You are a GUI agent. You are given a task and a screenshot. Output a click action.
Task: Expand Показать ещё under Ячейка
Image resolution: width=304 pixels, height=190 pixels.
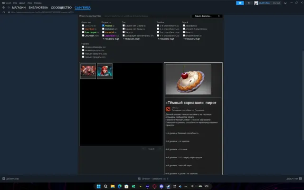point(166,39)
